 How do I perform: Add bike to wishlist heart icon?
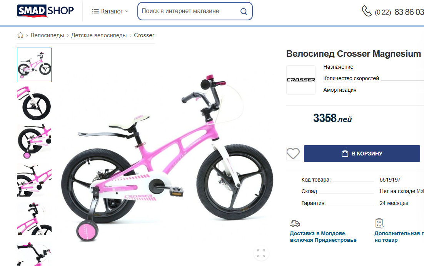[x=293, y=154]
